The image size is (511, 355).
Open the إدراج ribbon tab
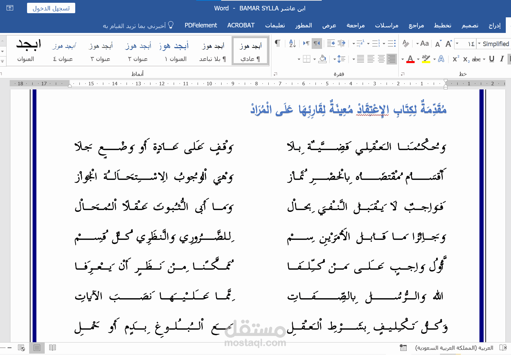495,25
